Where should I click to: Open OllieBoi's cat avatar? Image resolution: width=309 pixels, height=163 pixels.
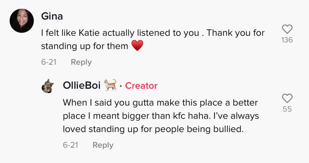49,86
